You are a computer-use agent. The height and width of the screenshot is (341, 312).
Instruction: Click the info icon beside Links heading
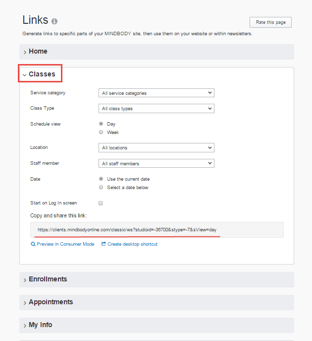(x=54, y=21)
